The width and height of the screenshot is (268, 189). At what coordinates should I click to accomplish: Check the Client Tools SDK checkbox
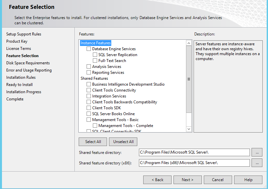click(x=89, y=108)
